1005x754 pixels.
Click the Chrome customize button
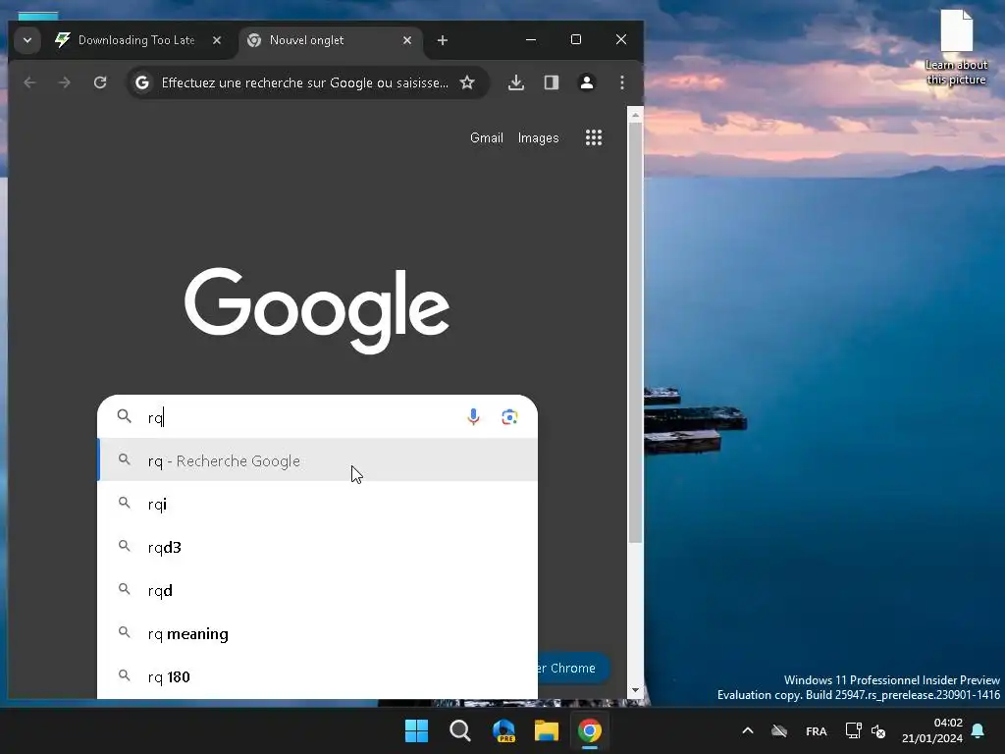coord(573,668)
